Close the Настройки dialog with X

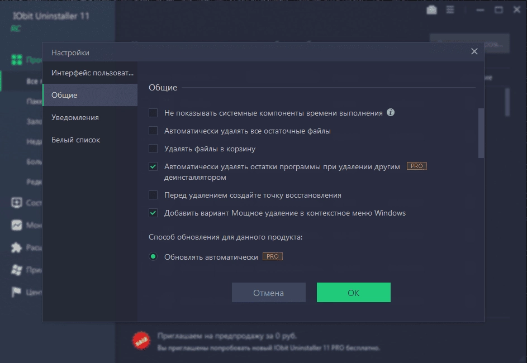[474, 51]
